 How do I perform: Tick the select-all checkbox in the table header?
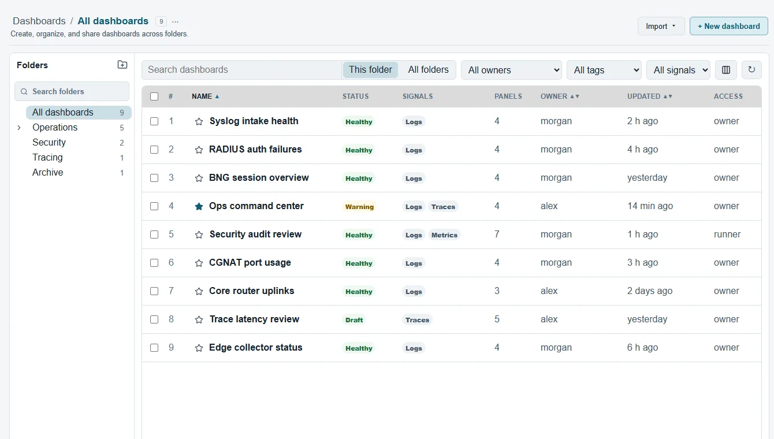coord(154,96)
